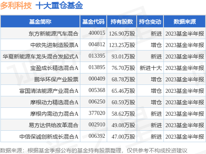206x154 pixels.
Task: Select fund name 摩根动力精选混合A
Action: pyautogui.click(x=54, y=102)
